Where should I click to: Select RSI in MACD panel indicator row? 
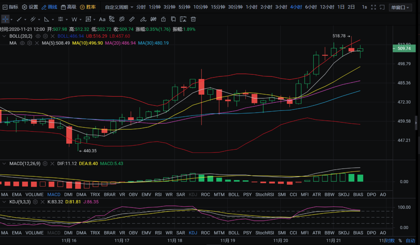tap(158, 195)
